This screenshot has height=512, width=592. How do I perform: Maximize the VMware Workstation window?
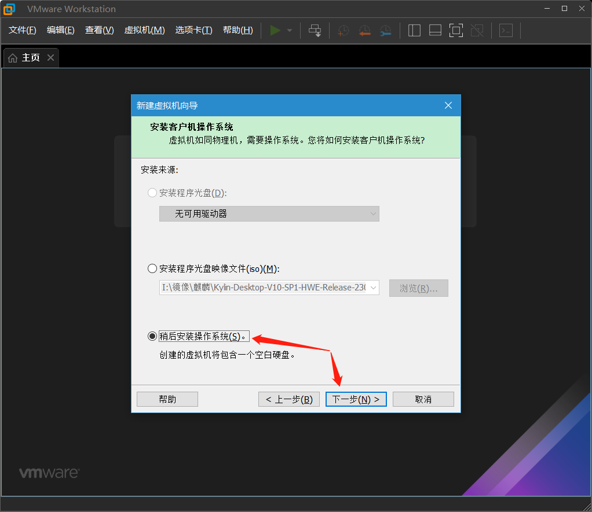[x=564, y=9]
